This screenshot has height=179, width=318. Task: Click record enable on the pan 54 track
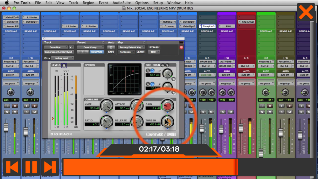[270, 106]
